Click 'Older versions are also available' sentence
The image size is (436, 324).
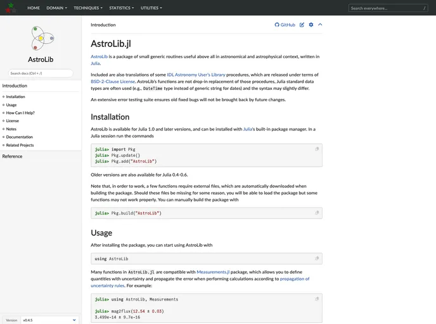[x=139, y=175]
